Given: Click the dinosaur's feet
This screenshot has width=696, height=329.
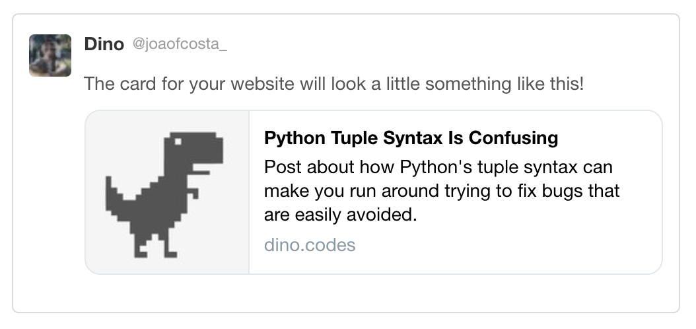Looking at the screenshot, I should point(155,251).
